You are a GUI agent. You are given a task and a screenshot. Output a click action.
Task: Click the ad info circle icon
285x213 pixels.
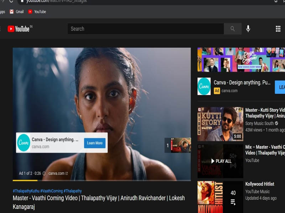click(44, 174)
